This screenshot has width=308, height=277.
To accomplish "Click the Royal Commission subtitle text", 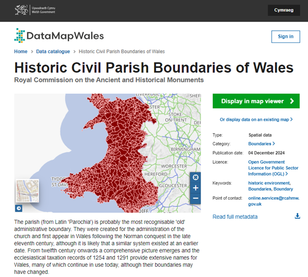I will click(x=109, y=80).
